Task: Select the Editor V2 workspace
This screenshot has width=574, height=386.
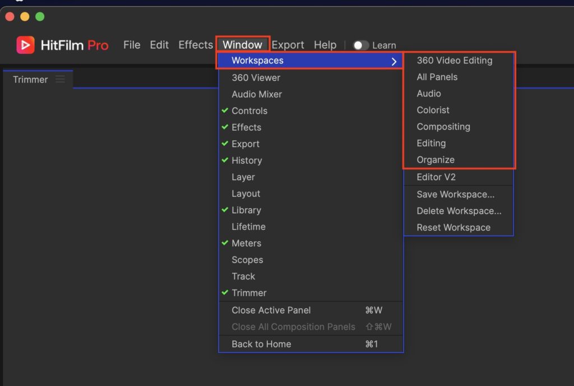Action: (459, 177)
